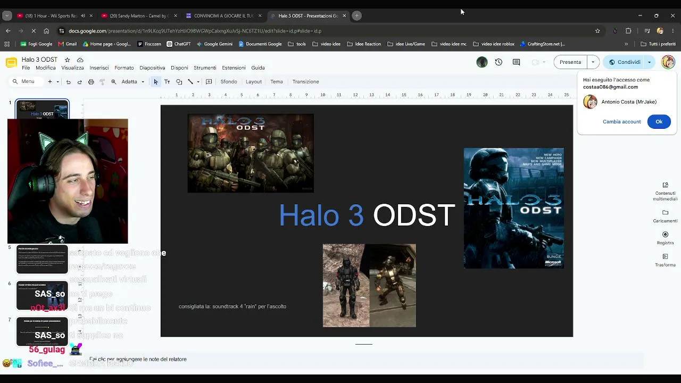Expand the line tool options arrow
The image size is (681, 383).
[198, 82]
